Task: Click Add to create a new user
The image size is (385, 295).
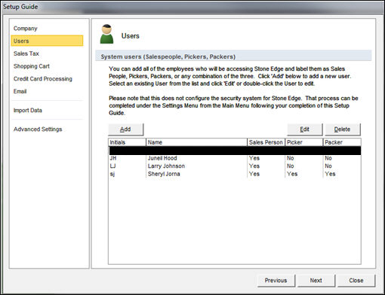Action: (x=126, y=129)
